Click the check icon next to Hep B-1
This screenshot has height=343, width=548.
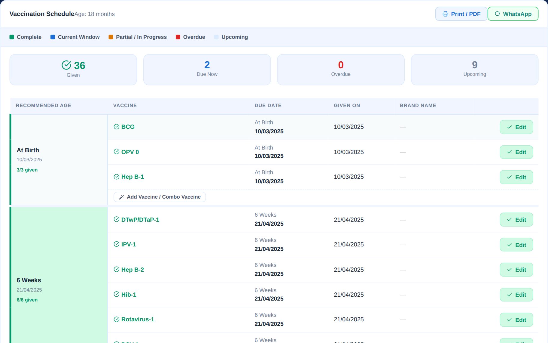click(117, 177)
